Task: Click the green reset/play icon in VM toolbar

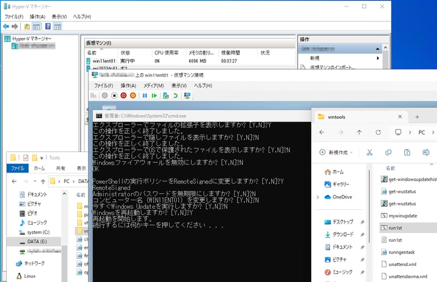Action: pyautogui.click(x=154, y=96)
